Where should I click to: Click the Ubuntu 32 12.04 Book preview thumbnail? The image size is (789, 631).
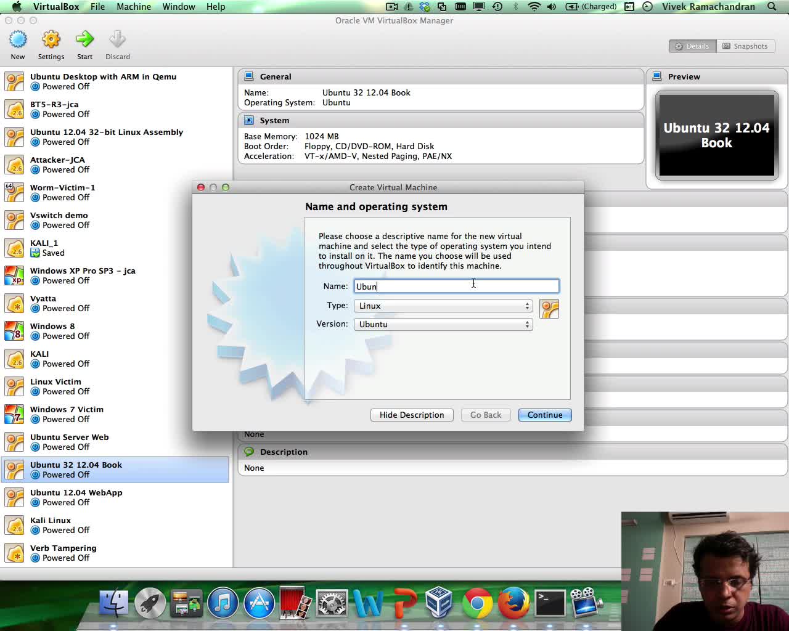(x=717, y=136)
